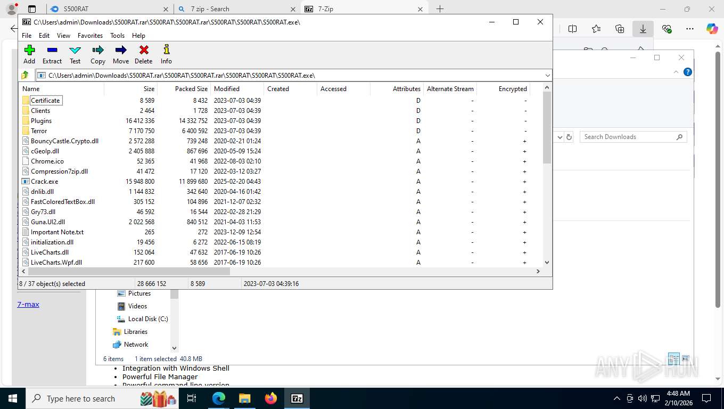Switch to the S500RAT browser tab
724x409 pixels.
point(109,9)
